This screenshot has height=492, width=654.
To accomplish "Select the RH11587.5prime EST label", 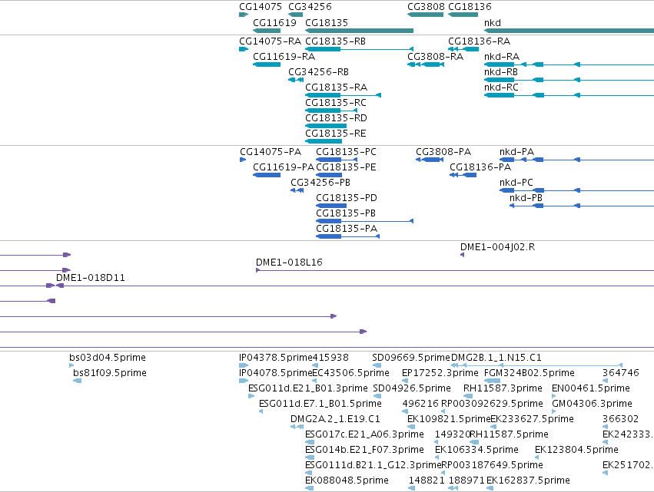I will click(510, 435).
